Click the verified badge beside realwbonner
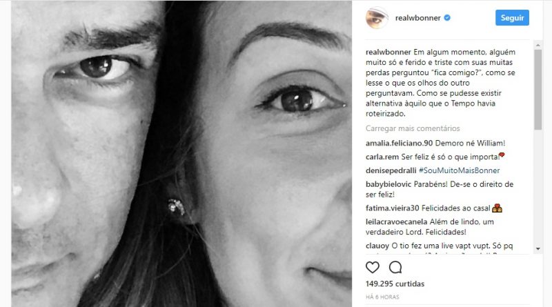 coord(448,18)
